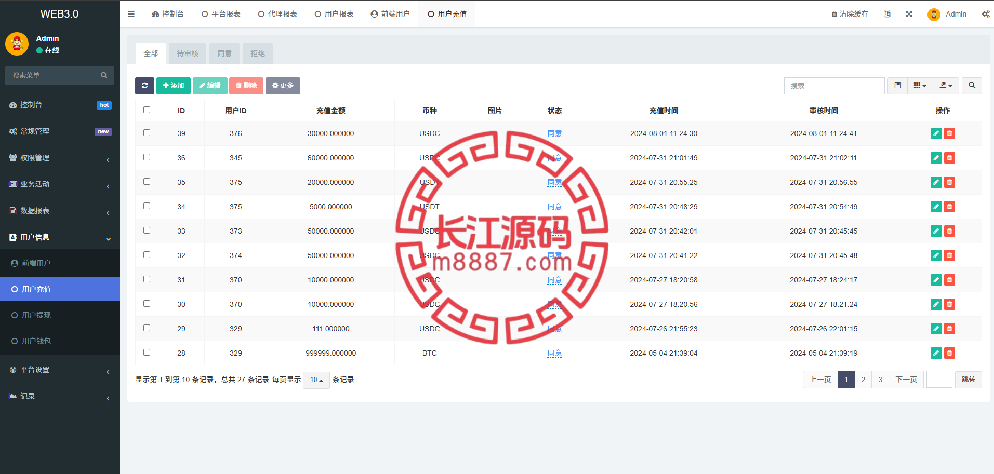994x474 pixels.
Task: Edit the record with ID 36
Action: (x=936, y=158)
